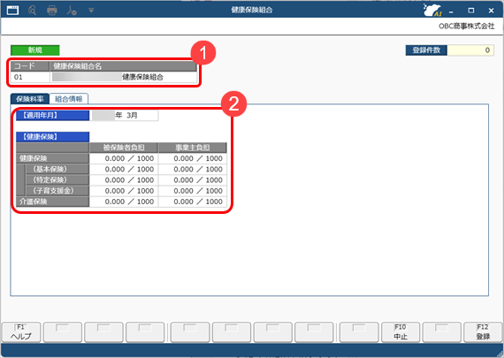Screen dimensions: 504x358
Task: Click the F10 中止 button
Action: (401, 332)
